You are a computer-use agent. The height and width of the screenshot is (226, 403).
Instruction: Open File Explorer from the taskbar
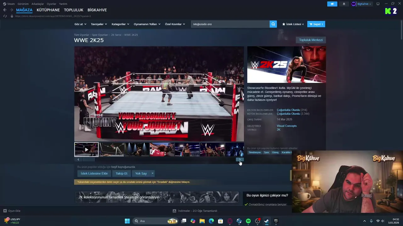point(202,221)
